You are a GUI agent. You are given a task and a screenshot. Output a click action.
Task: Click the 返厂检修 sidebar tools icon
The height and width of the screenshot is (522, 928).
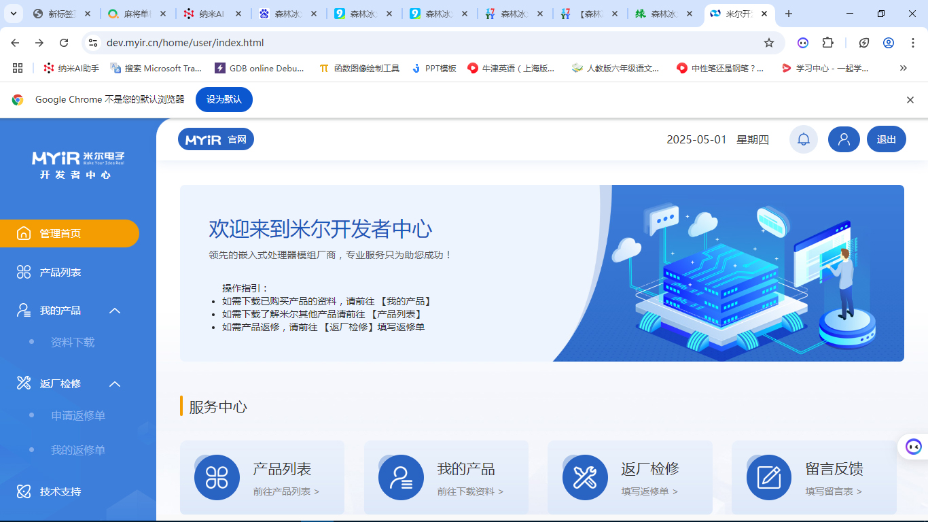(x=24, y=383)
